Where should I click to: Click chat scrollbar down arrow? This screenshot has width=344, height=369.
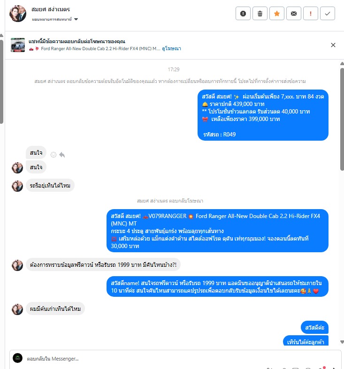[x=342, y=342]
